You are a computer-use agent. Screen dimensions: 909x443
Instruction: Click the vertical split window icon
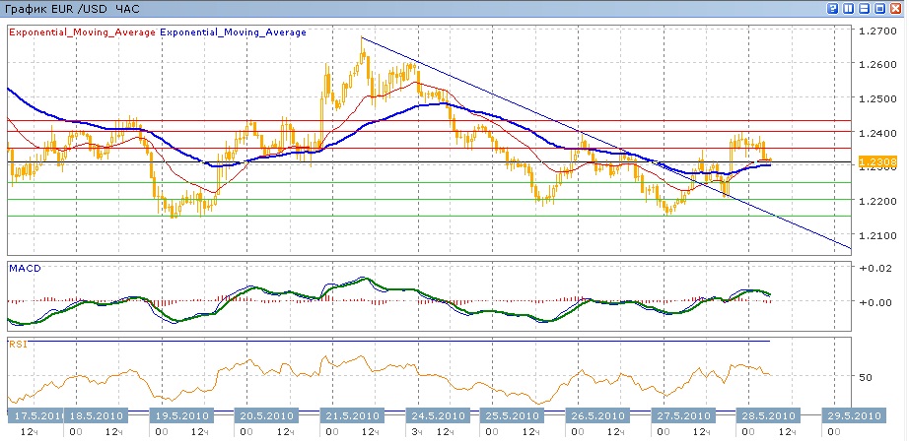pos(850,8)
